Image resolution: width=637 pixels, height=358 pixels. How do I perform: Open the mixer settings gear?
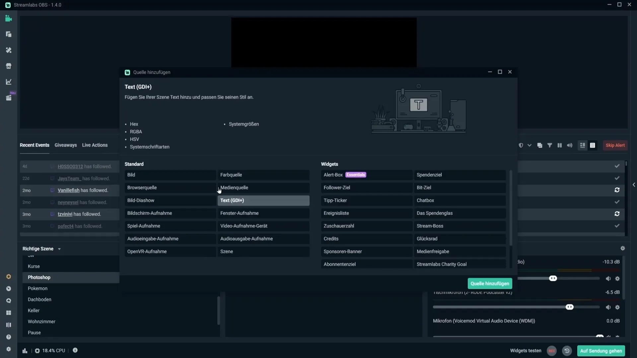[623, 248]
